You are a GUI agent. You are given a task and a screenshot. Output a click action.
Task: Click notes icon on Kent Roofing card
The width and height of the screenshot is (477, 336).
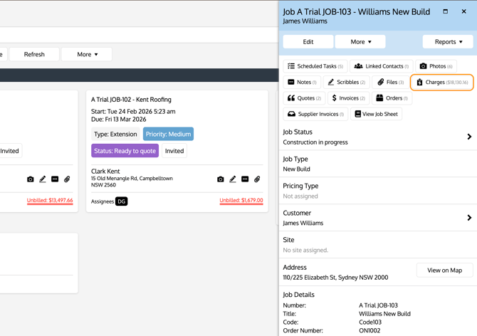(245, 179)
